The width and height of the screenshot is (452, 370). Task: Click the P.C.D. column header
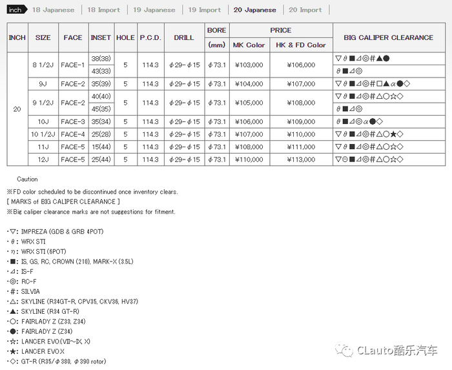click(150, 37)
